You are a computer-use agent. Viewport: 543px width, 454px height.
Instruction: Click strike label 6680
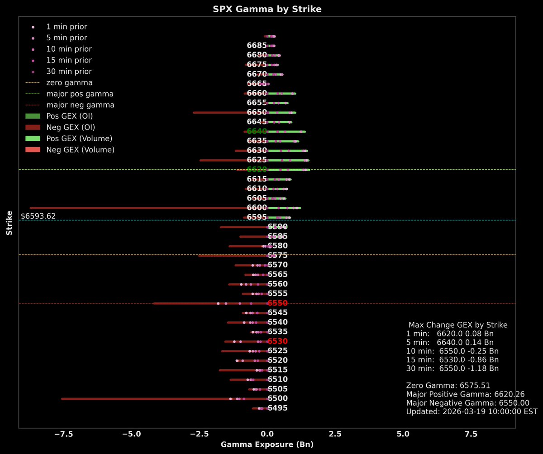[257, 55]
